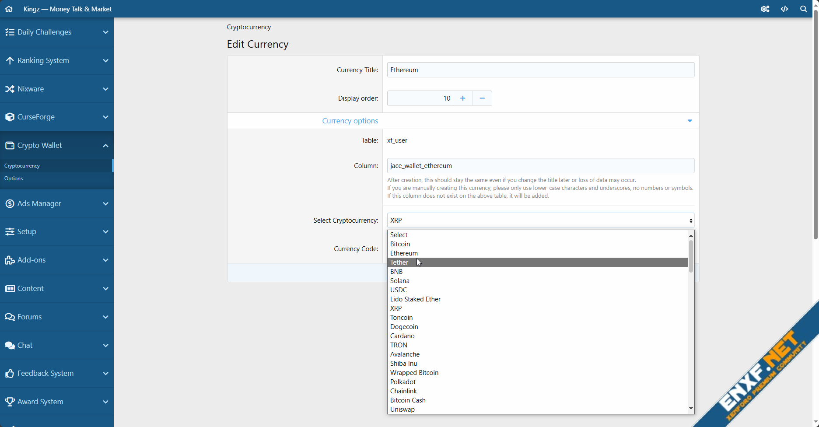Choose Avalanche from the dropdown list

[x=537, y=354]
